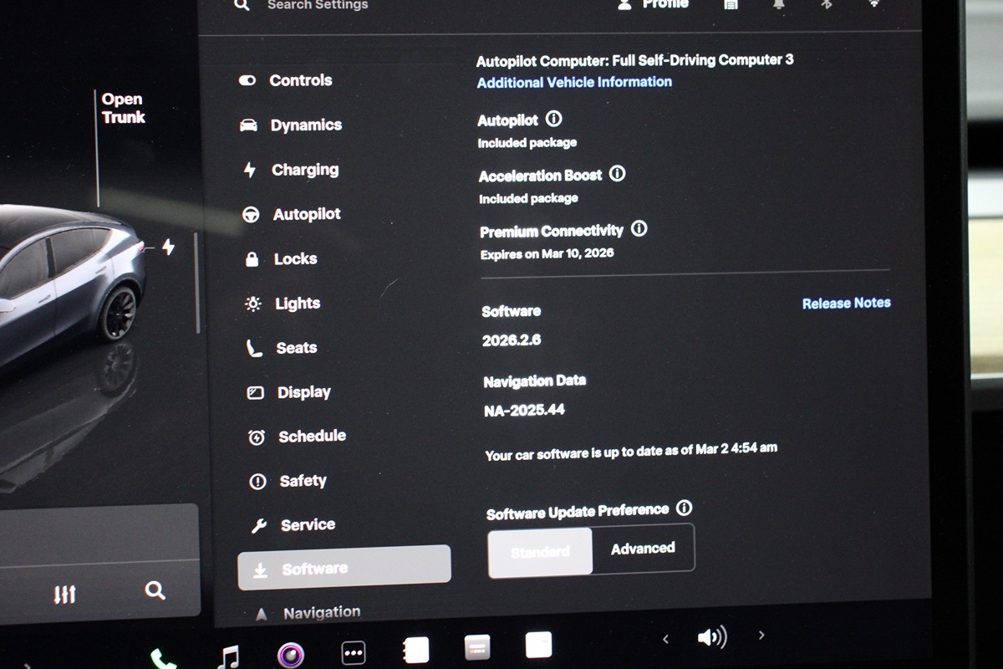Show info about Premium Connectivity
This screenshot has height=669, width=1003.
coord(639,228)
